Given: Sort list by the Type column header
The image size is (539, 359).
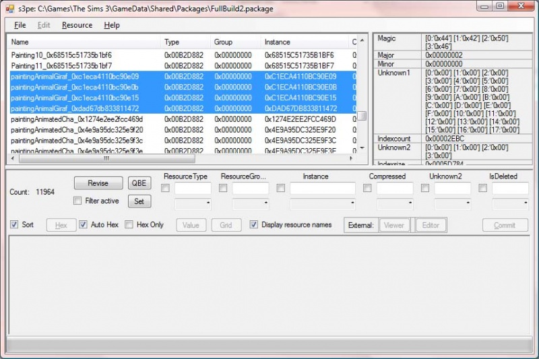Looking at the screenshot, I should pyautogui.click(x=185, y=42).
